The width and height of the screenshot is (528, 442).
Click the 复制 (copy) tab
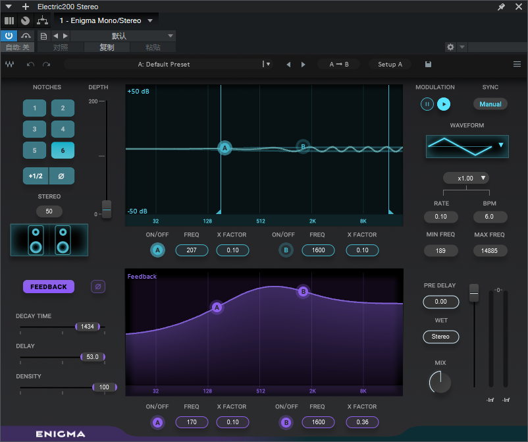coord(107,47)
